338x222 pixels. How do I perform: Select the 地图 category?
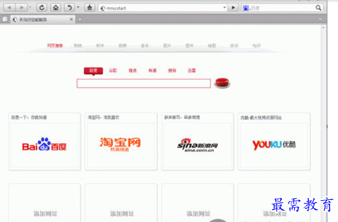pyautogui.click(x=211, y=45)
